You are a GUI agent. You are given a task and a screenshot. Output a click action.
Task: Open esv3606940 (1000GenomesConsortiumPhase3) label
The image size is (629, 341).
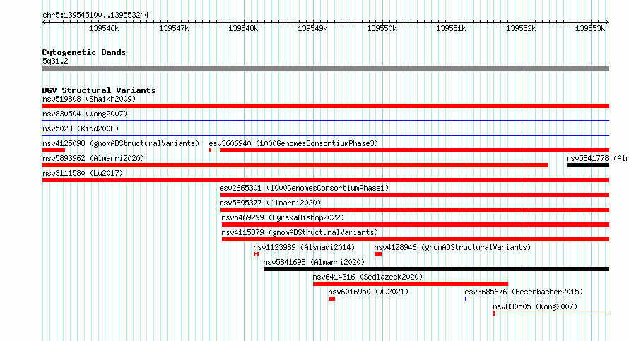point(293,143)
